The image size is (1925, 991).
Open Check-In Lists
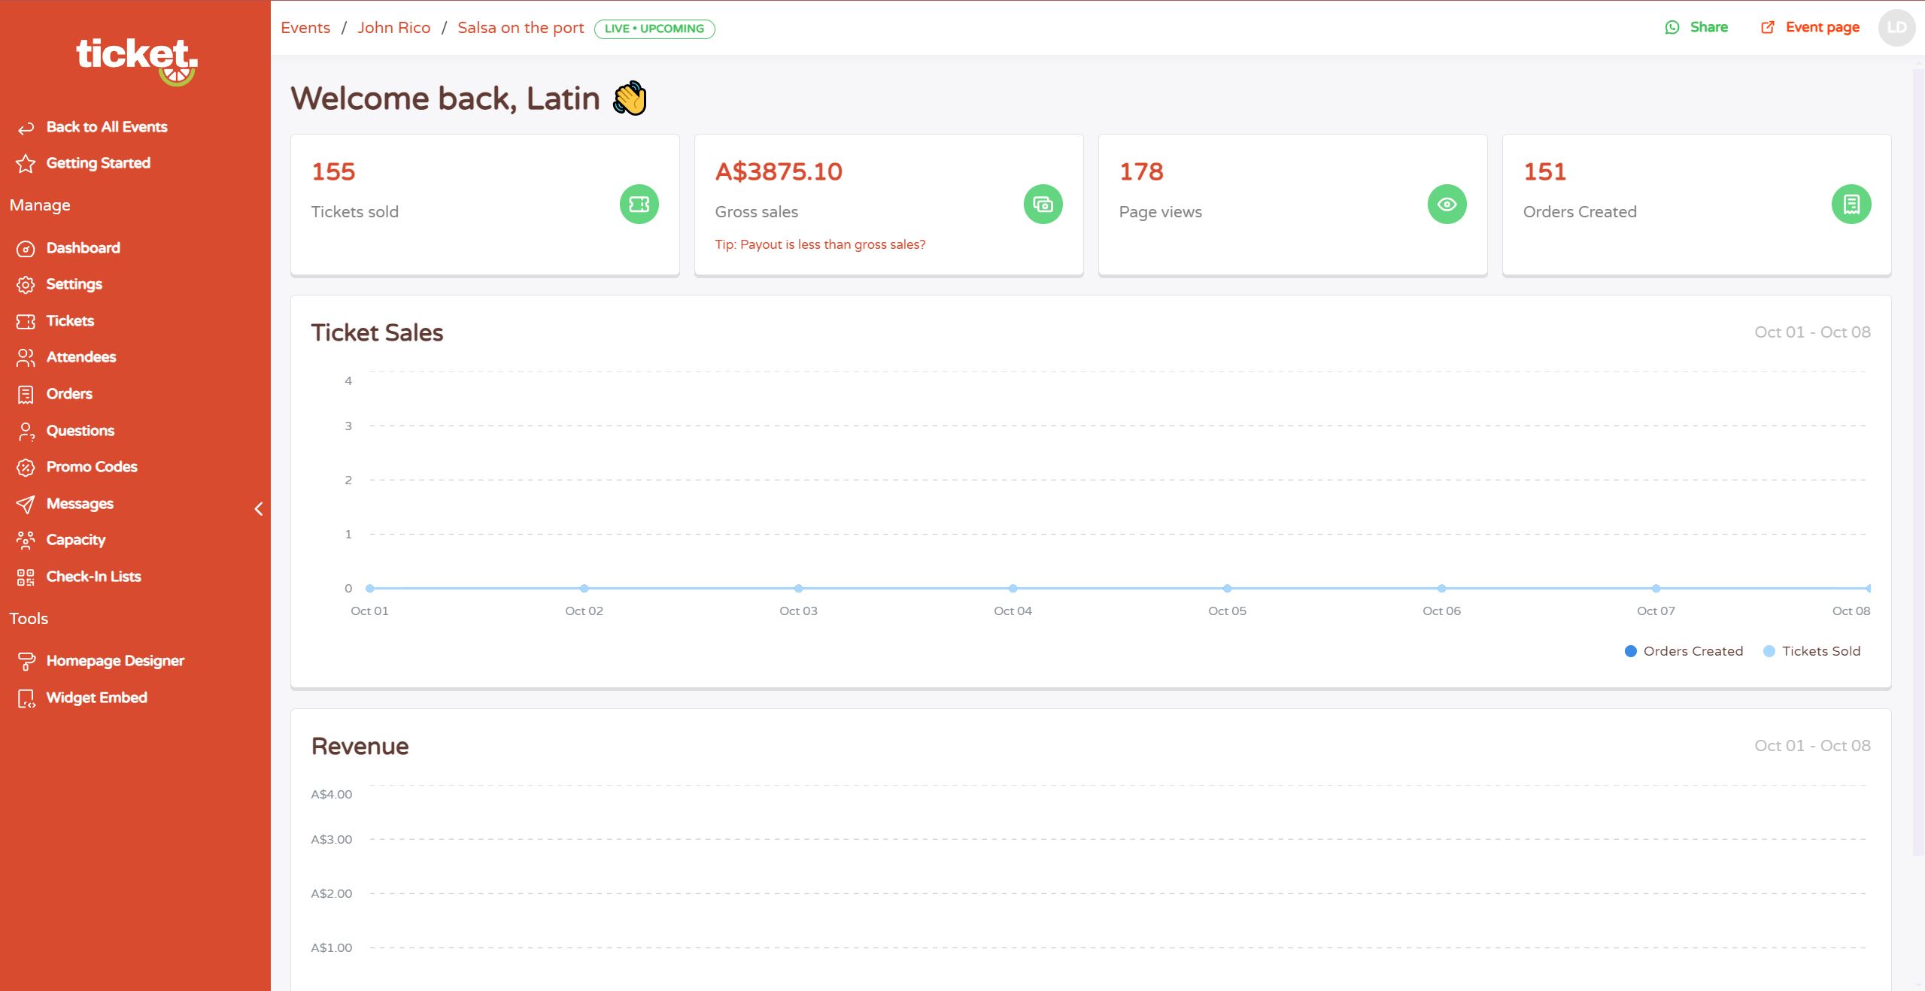point(94,577)
